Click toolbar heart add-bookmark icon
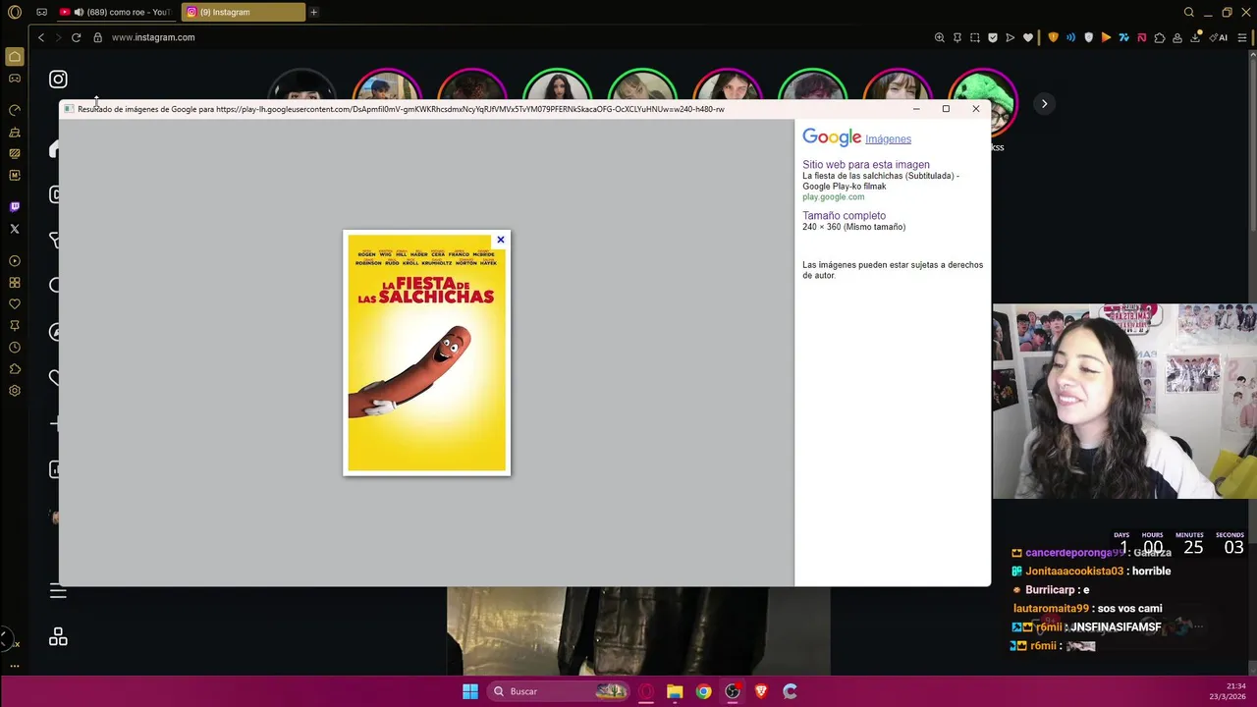1257x707 pixels. coord(1028,37)
